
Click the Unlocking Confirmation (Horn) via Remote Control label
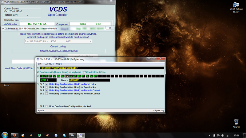tap(74, 94)
